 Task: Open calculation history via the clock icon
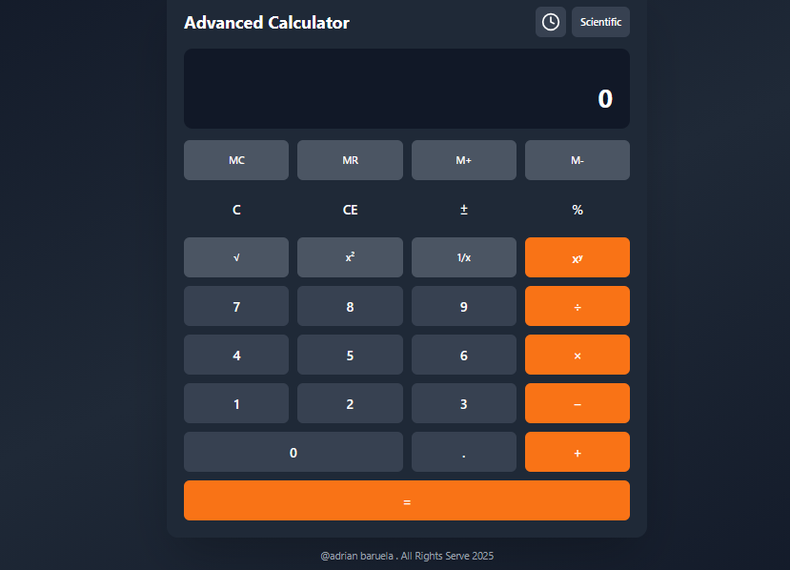[x=550, y=22]
